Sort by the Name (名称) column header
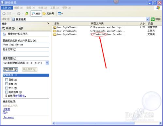The image size is (163, 126). (71, 23)
